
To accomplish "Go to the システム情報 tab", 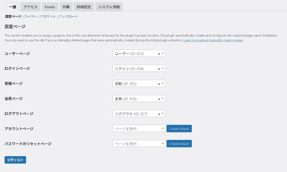I will [109, 7].
